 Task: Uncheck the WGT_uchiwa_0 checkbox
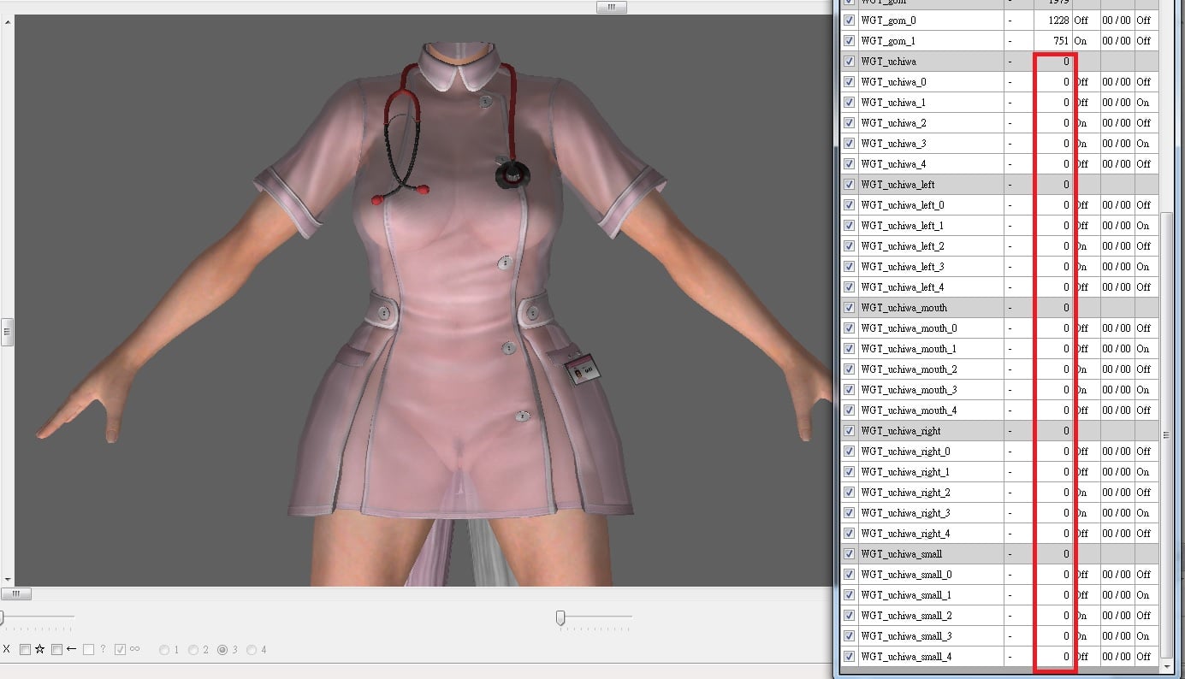tap(849, 82)
